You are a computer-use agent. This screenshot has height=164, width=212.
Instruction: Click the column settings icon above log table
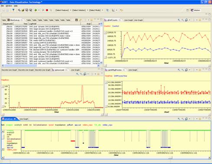click(x=76, y=20)
